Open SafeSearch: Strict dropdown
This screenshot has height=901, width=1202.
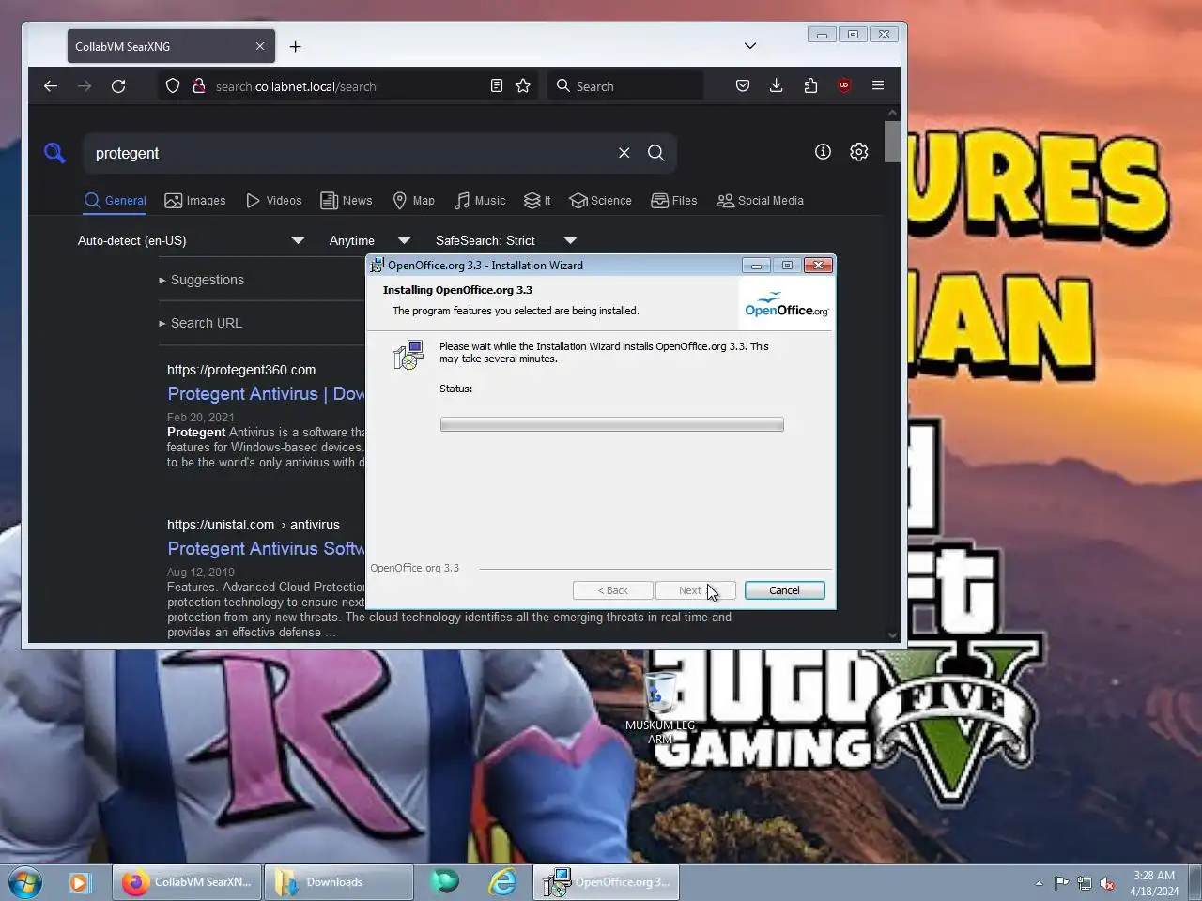click(505, 240)
